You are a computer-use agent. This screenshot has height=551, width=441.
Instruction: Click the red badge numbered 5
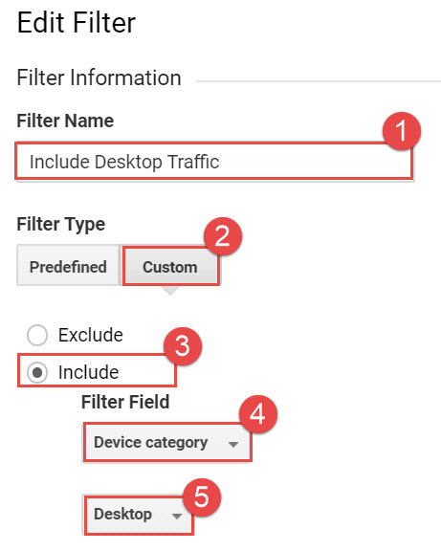coord(202,497)
